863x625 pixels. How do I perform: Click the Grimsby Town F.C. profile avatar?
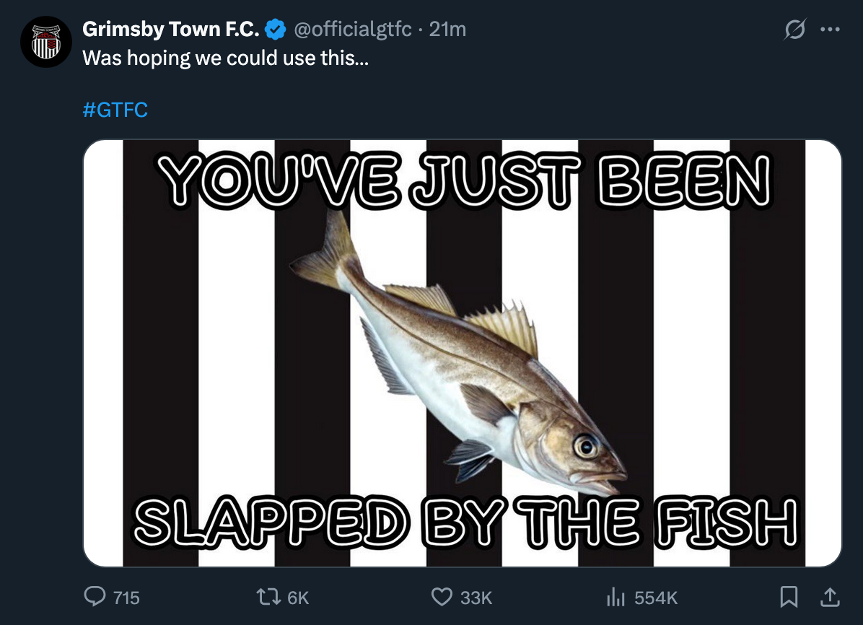[x=46, y=42]
